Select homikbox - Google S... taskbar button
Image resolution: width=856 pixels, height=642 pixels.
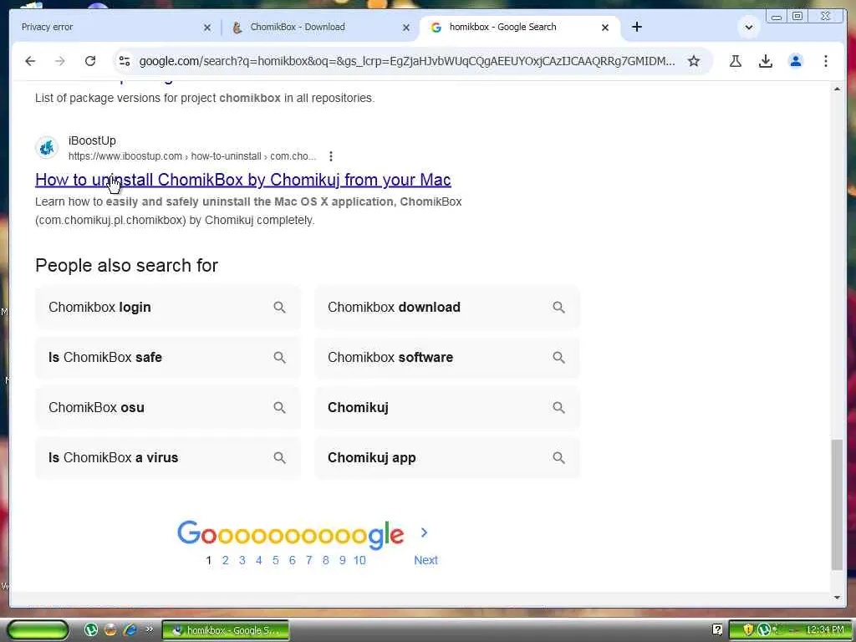pos(226,630)
